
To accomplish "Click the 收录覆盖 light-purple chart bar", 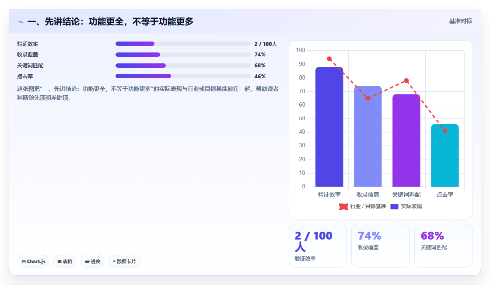I will click(x=368, y=136).
